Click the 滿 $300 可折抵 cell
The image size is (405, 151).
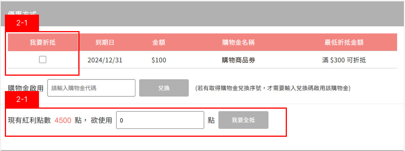(x=344, y=60)
